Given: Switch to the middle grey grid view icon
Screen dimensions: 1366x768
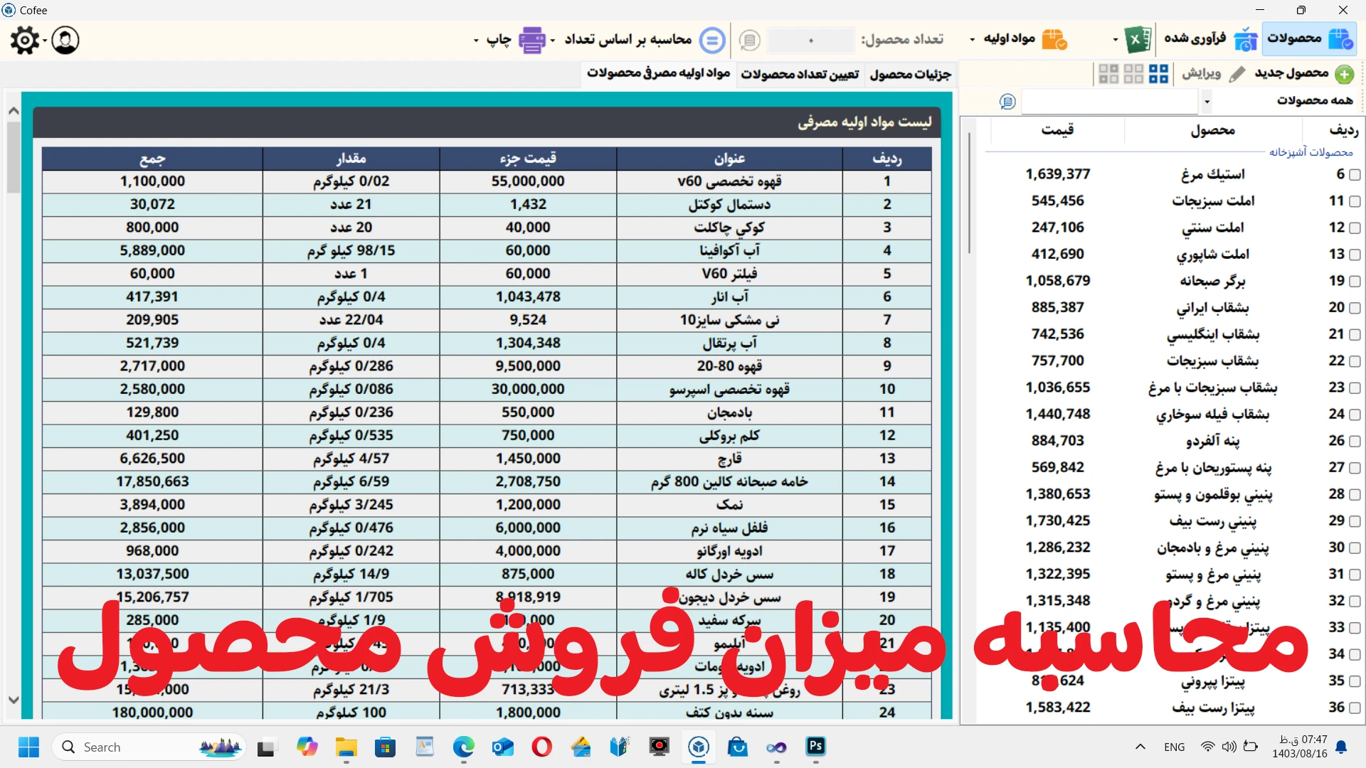Looking at the screenshot, I should [x=1133, y=74].
